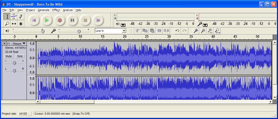Click the 40 second mark on timeline ruler
The height and width of the screenshot is (119, 278).
(213, 37)
